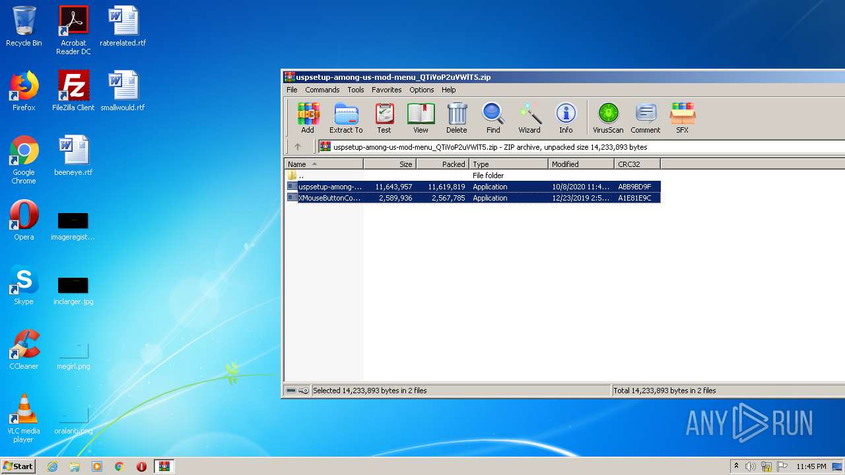
Task: Click the status bar drive/key icons
Action: (x=297, y=391)
